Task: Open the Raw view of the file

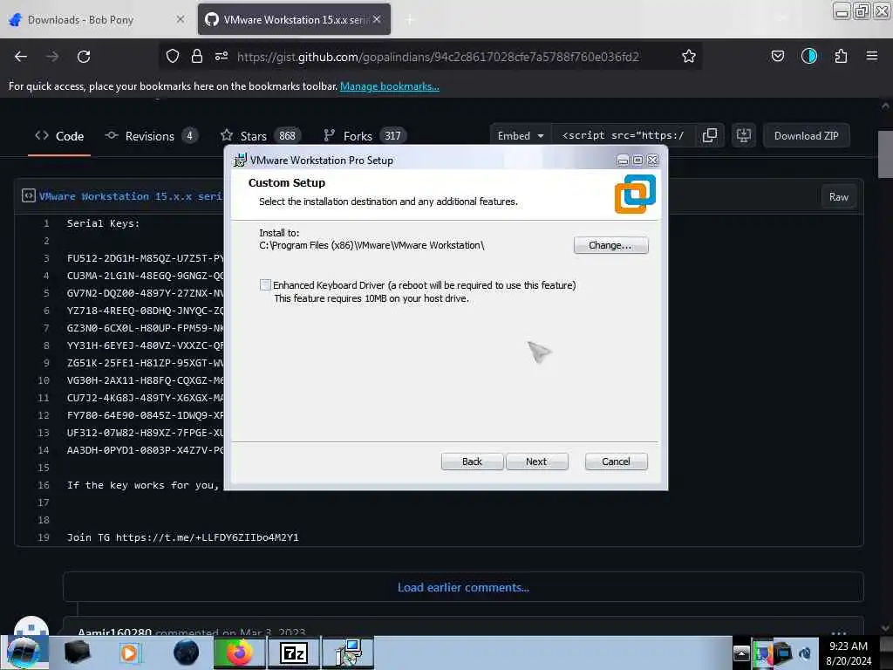Action: point(838,196)
